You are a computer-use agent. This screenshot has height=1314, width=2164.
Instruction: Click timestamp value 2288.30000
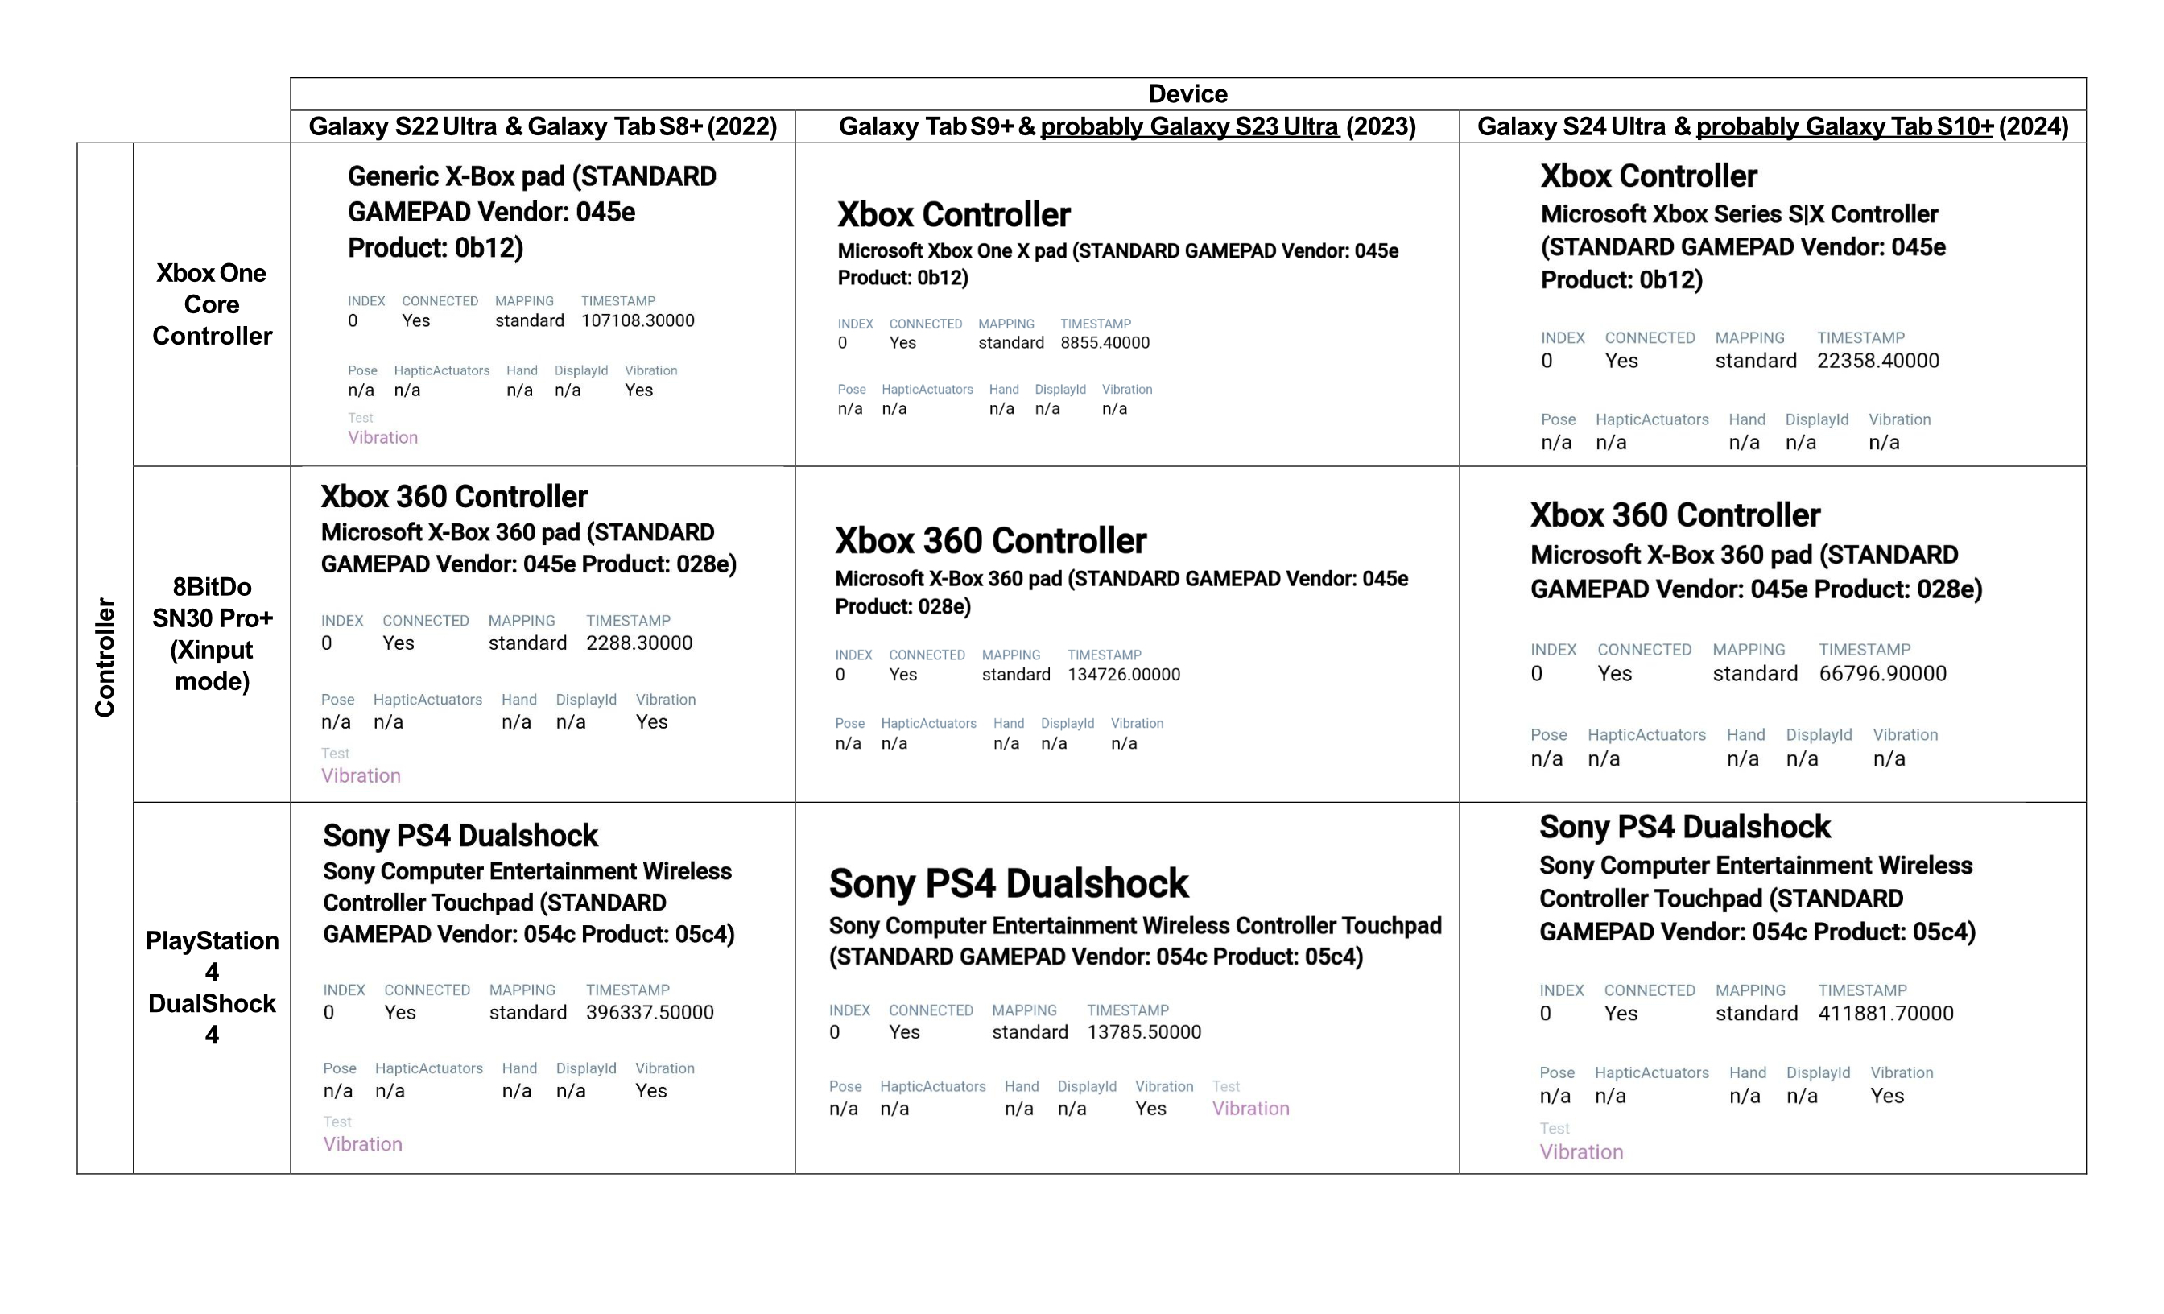(x=639, y=643)
